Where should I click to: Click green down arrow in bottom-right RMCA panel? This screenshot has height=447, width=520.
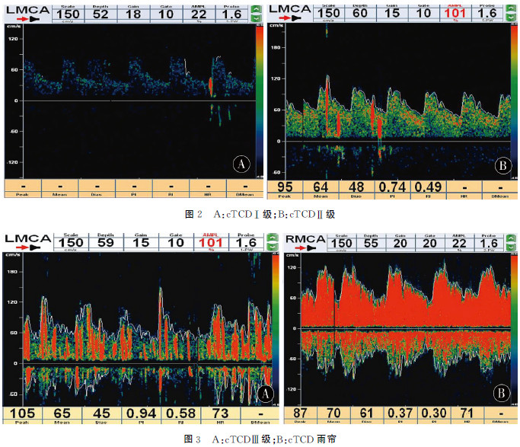(514, 247)
